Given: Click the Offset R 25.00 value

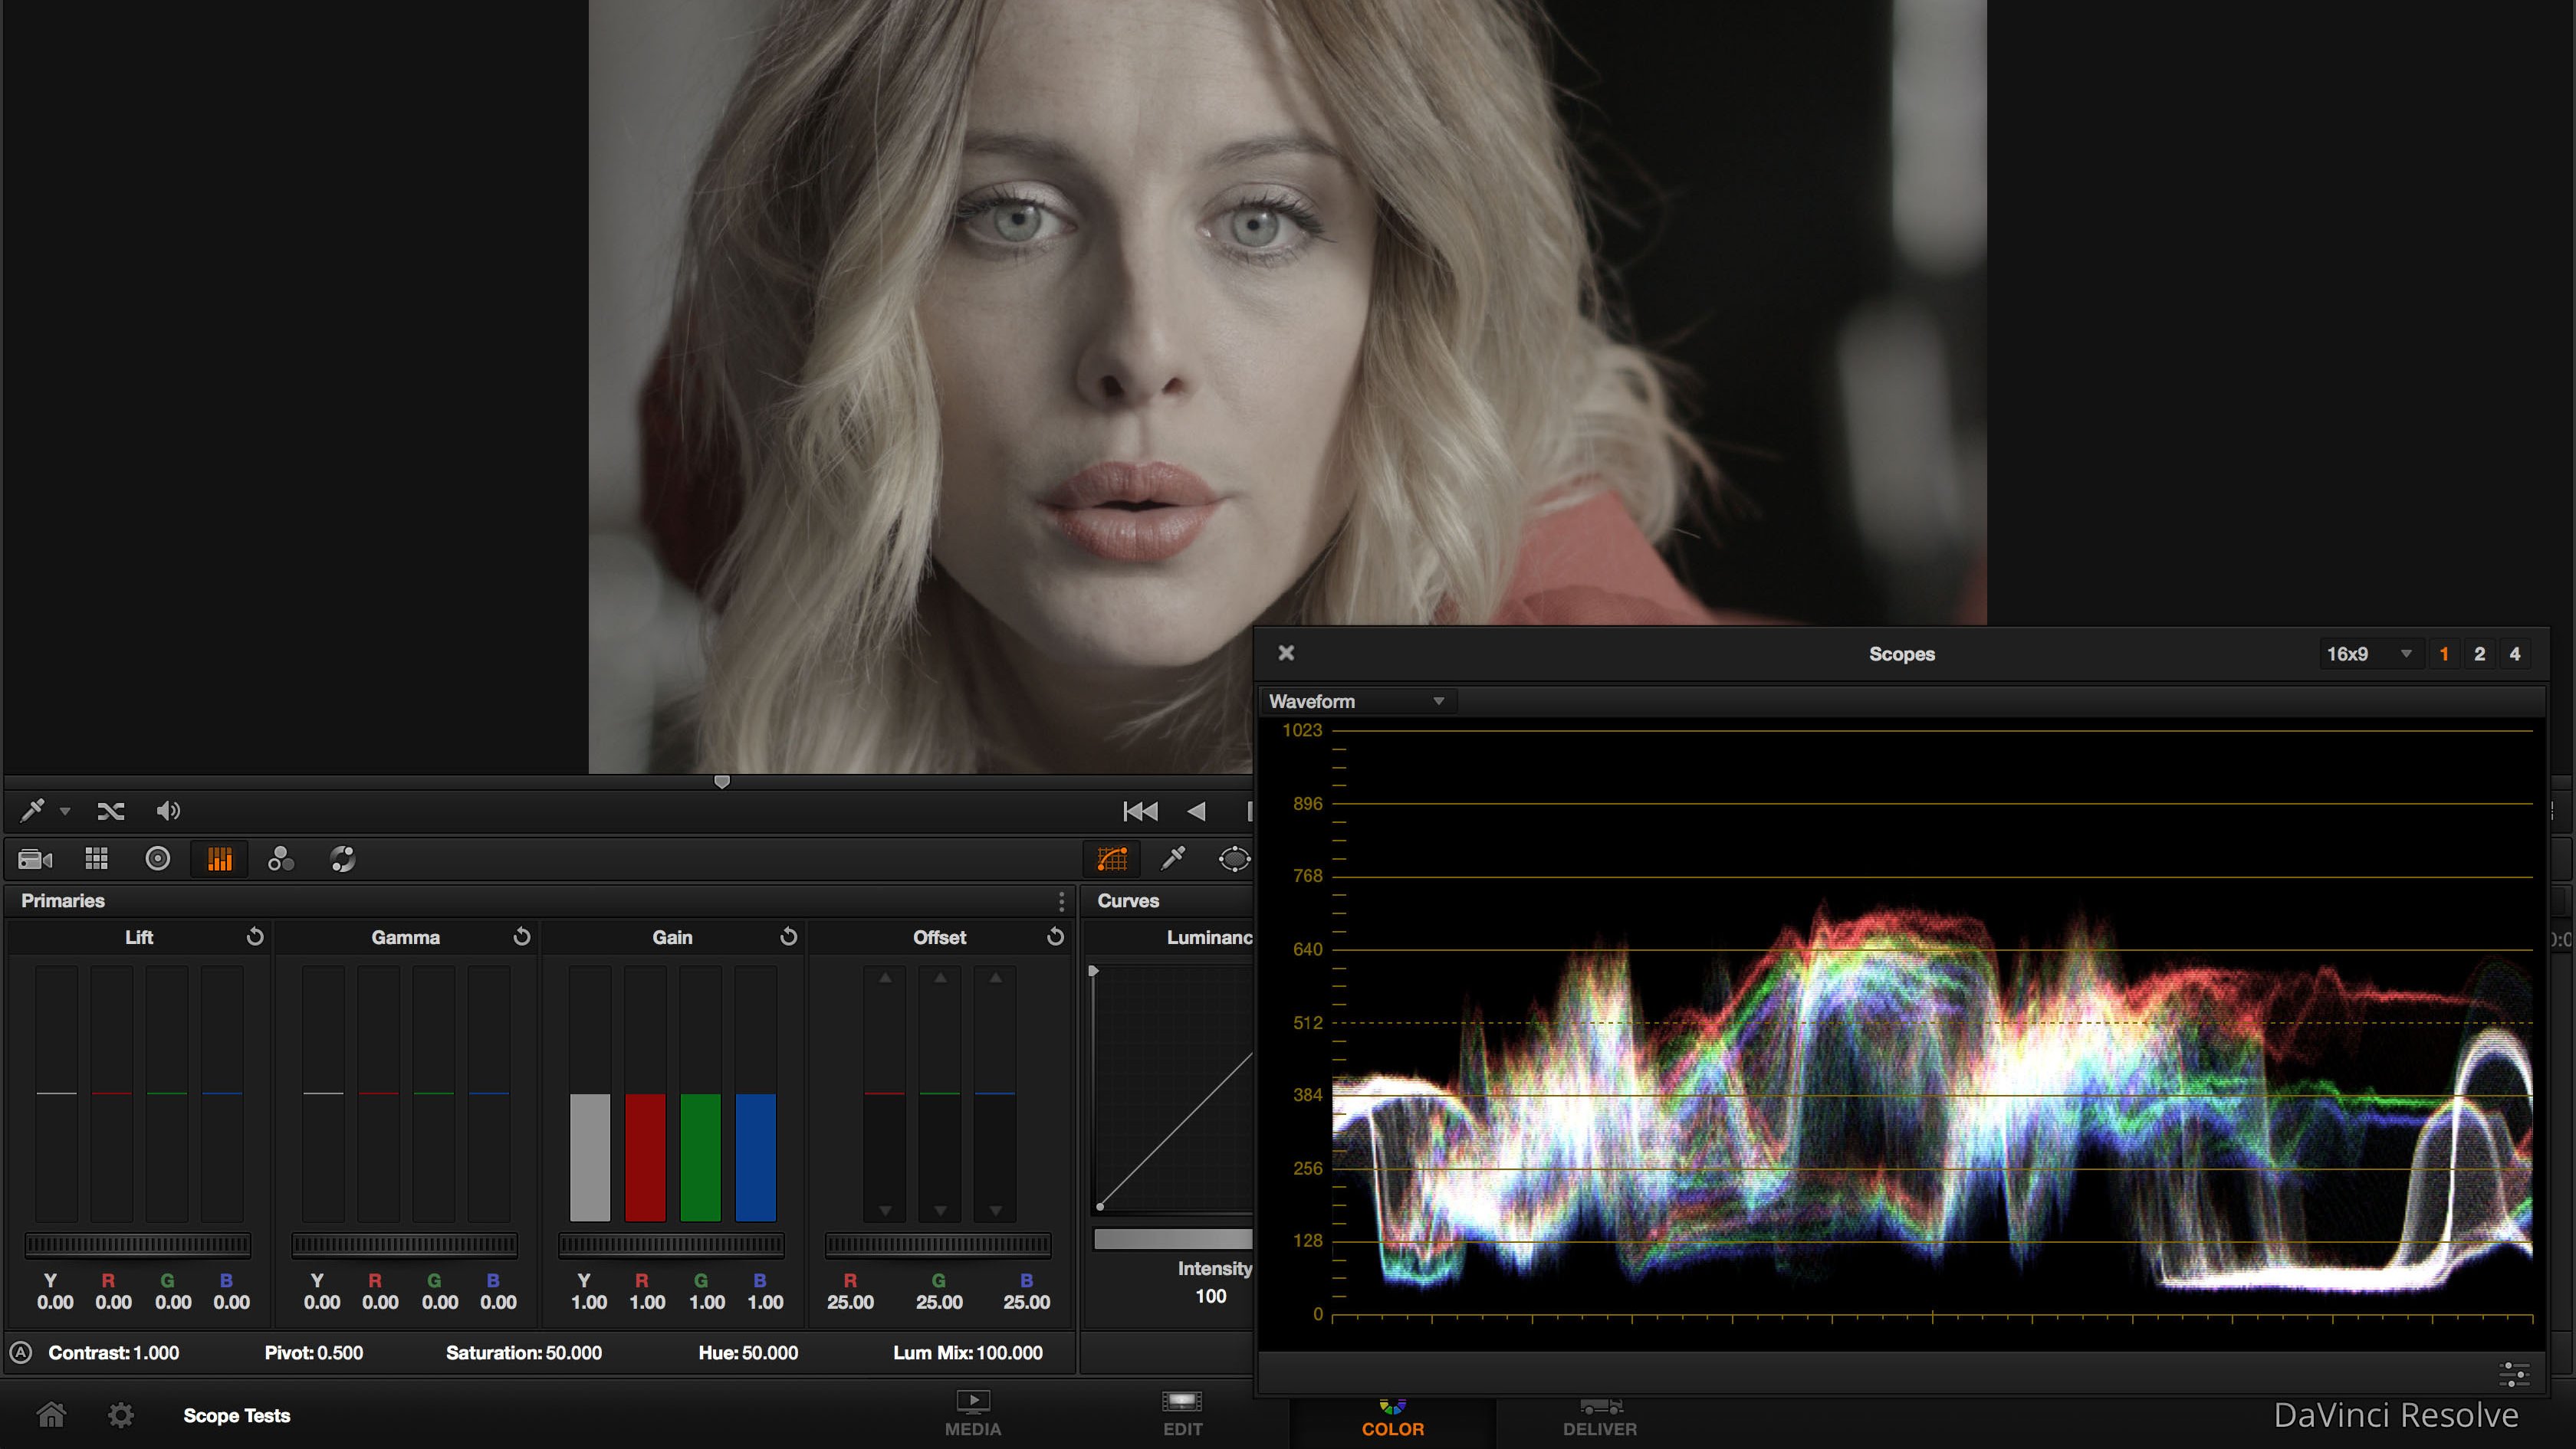Looking at the screenshot, I should (850, 1302).
